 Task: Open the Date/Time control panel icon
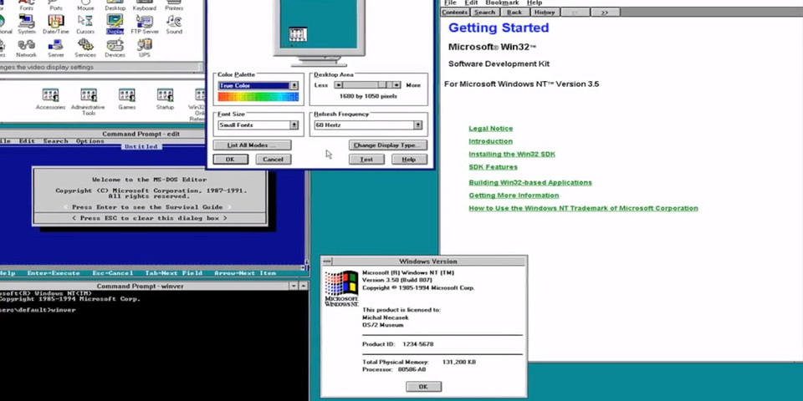tap(56, 24)
